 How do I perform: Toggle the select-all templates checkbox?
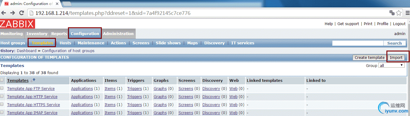pos(2,80)
